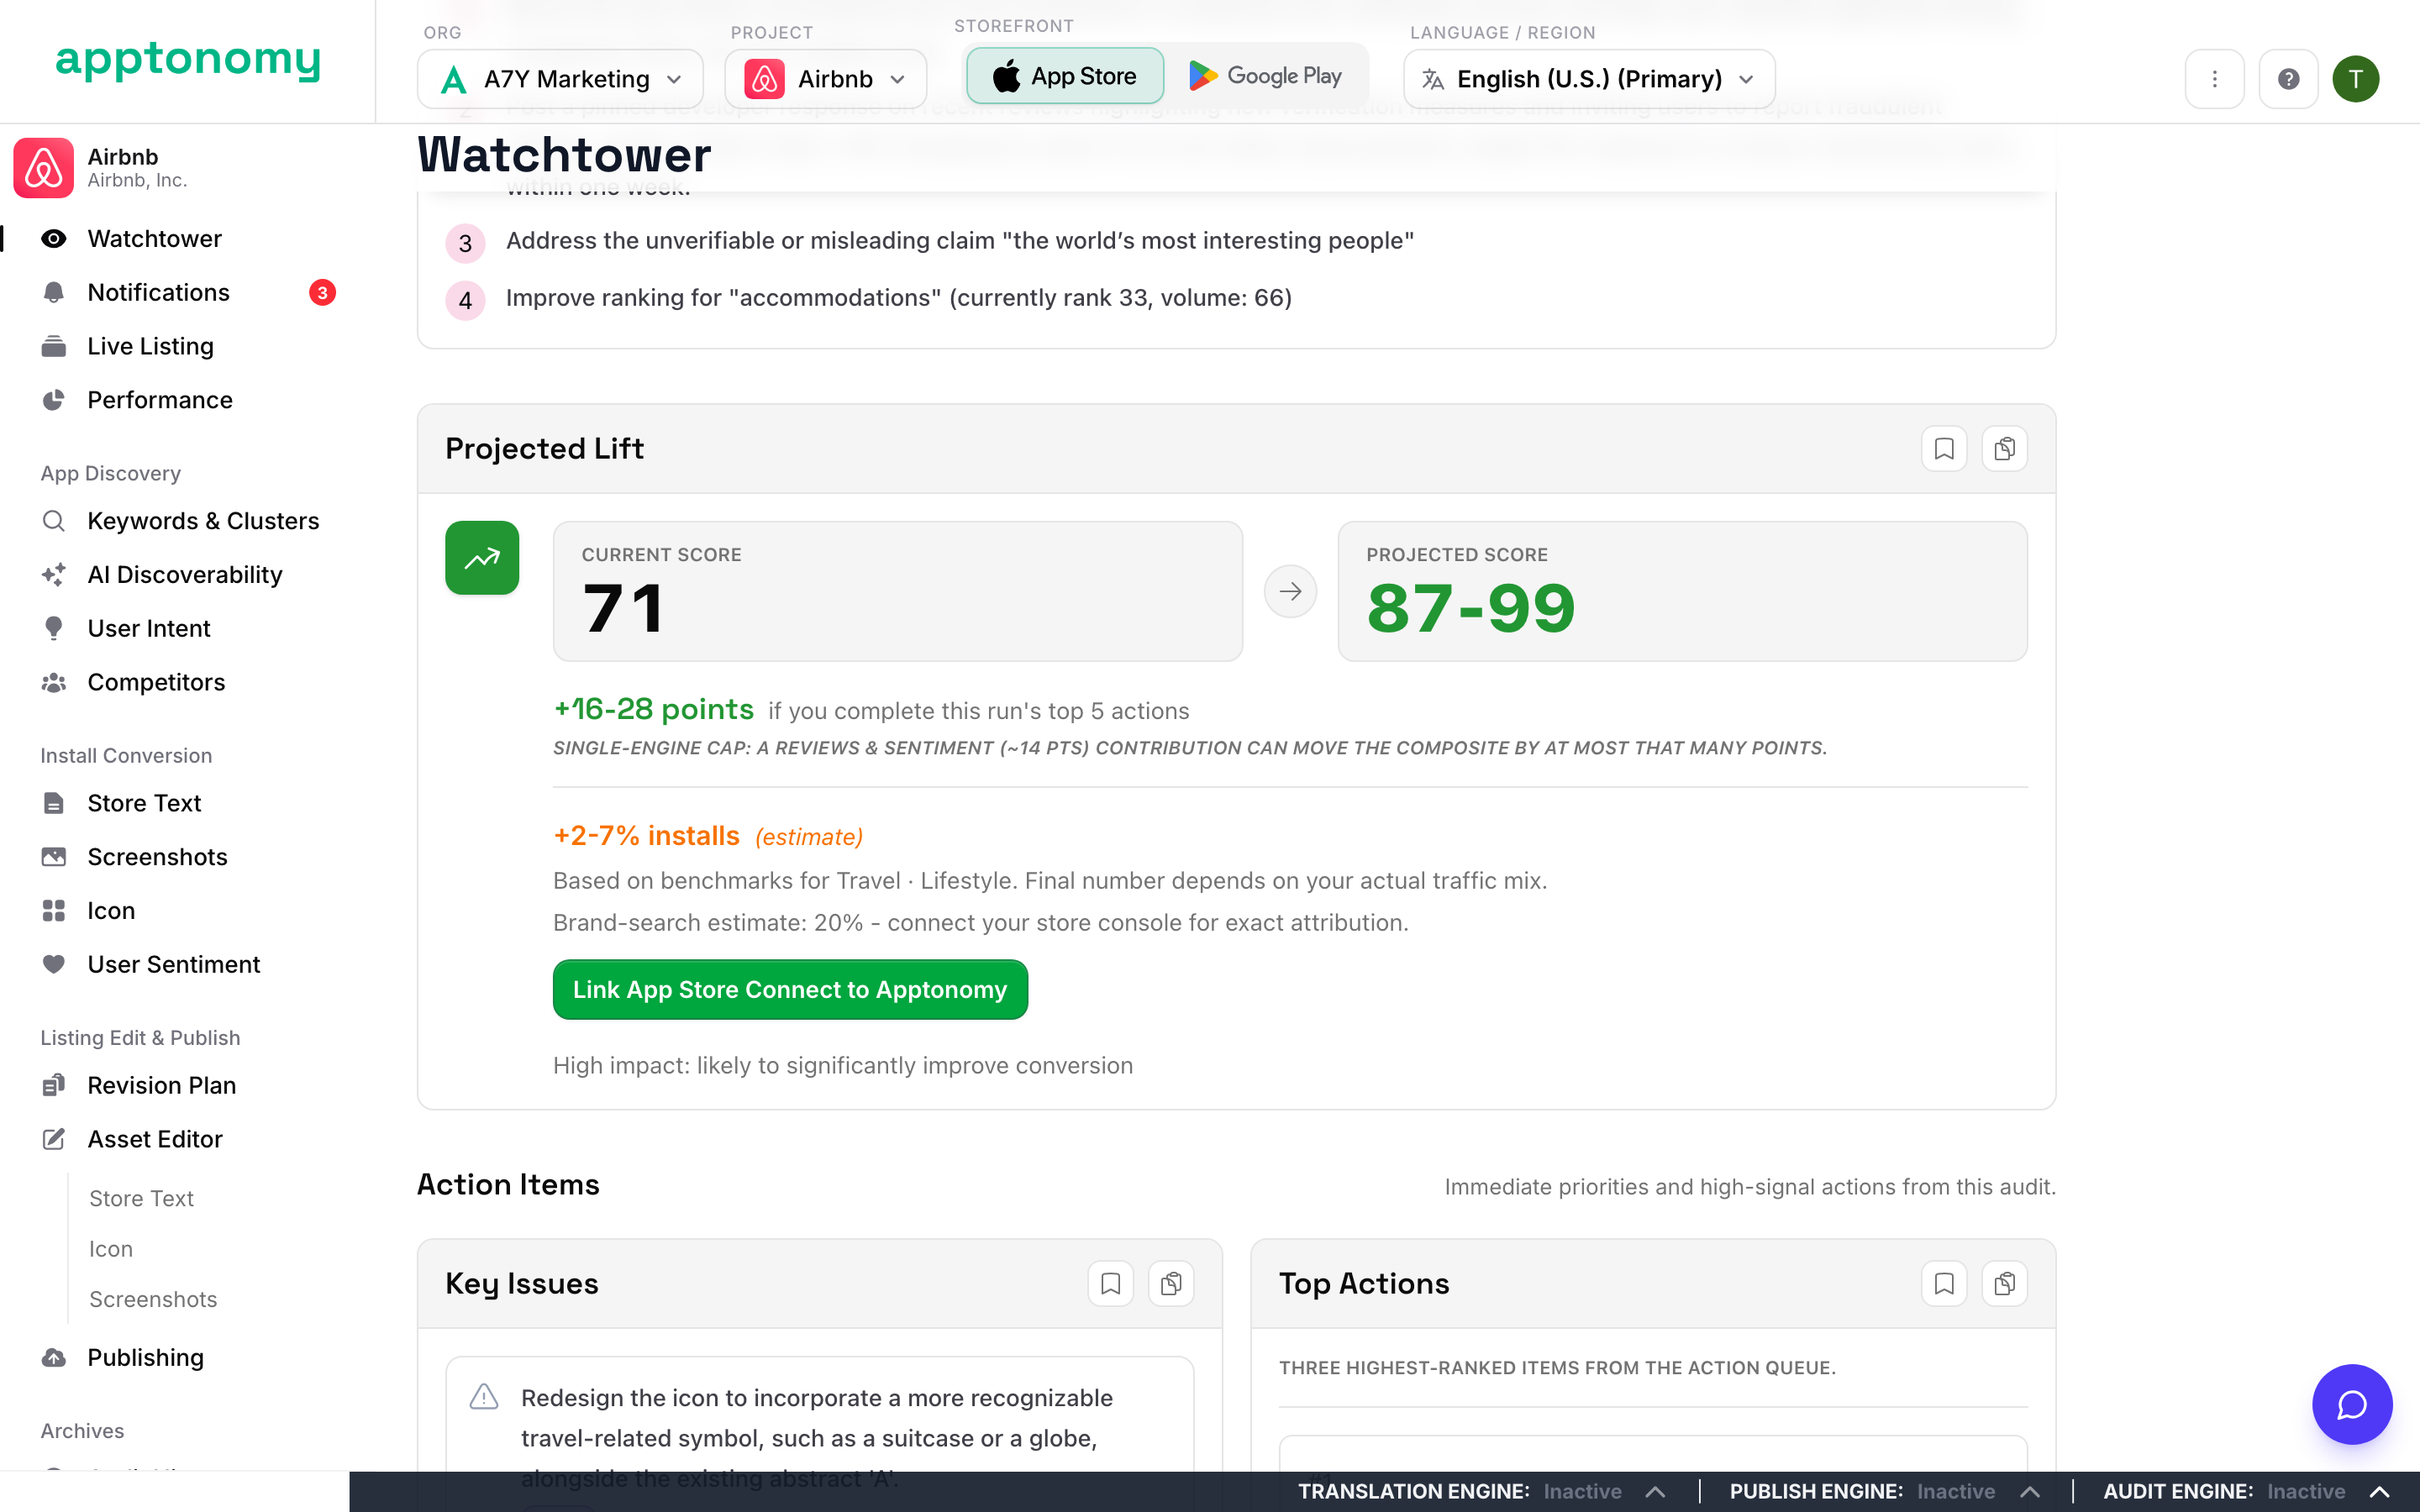Open the help question mark icon

[x=2288, y=79]
